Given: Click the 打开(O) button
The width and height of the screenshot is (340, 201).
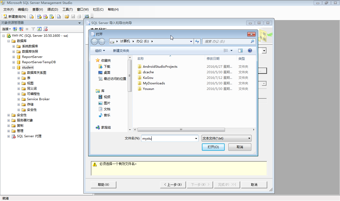Looking at the screenshot, I should tap(213, 147).
